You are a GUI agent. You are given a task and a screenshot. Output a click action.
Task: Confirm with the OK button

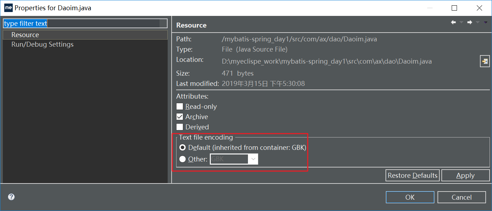[x=410, y=197]
